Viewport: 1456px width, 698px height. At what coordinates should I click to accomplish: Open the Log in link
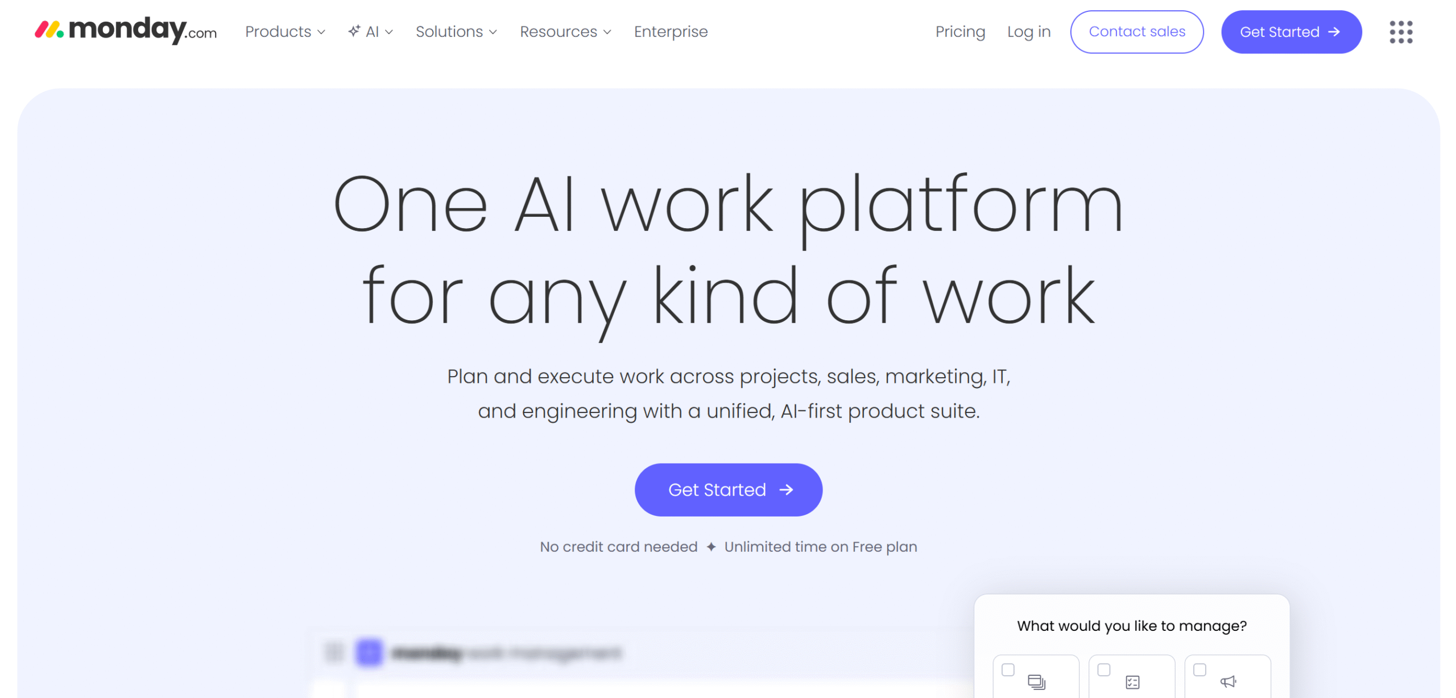pos(1028,32)
